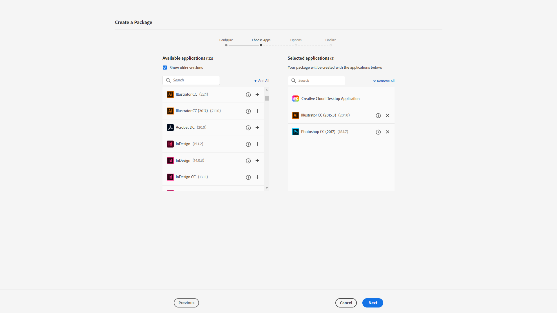Uncheck Show older versions checkbox
The image size is (557, 313).
tap(165, 68)
